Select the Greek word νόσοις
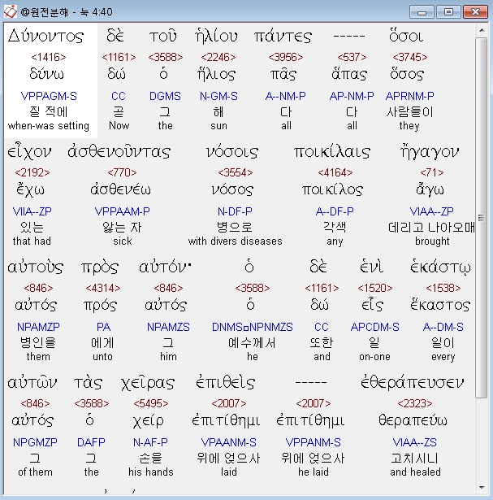Screen dimensions: 493x500 click(231, 152)
